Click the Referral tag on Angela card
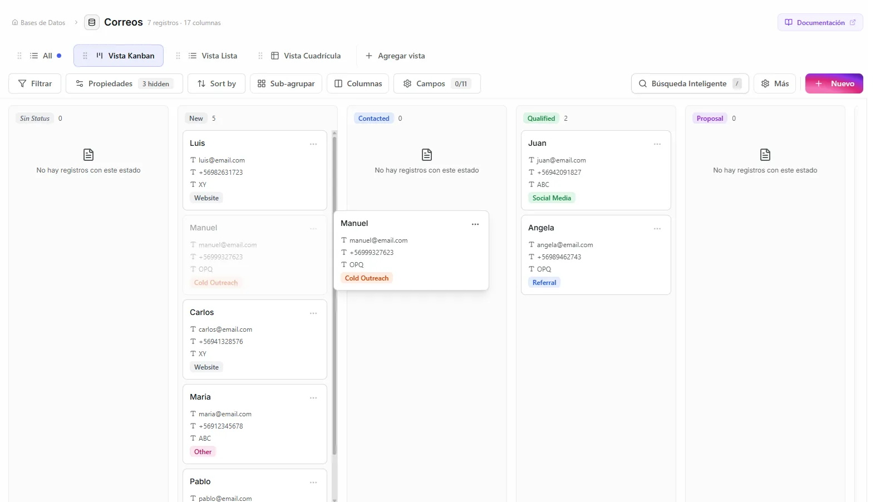The height and width of the screenshot is (502, 876). [544, 283]
